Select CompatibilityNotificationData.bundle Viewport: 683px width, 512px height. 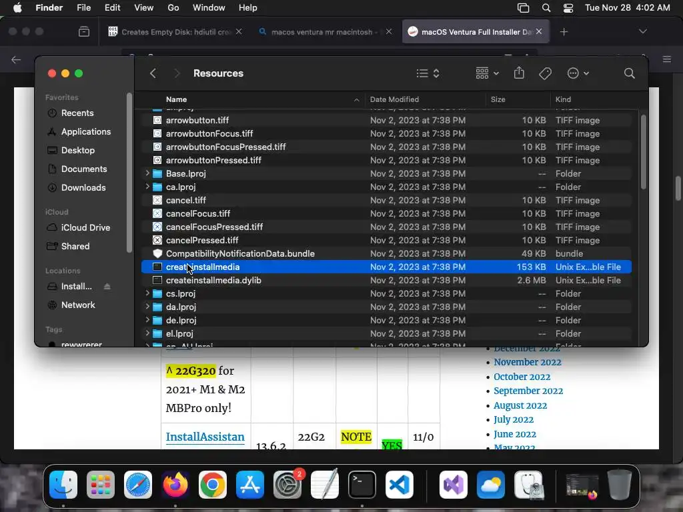point(386,253)
